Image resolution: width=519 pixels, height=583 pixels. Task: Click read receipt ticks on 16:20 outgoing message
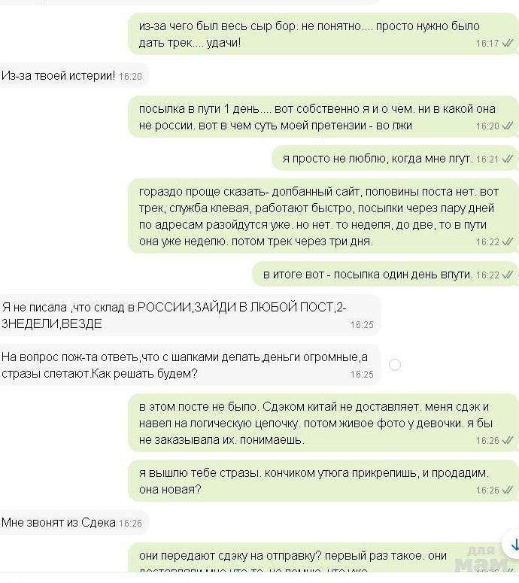coord(508,126)
